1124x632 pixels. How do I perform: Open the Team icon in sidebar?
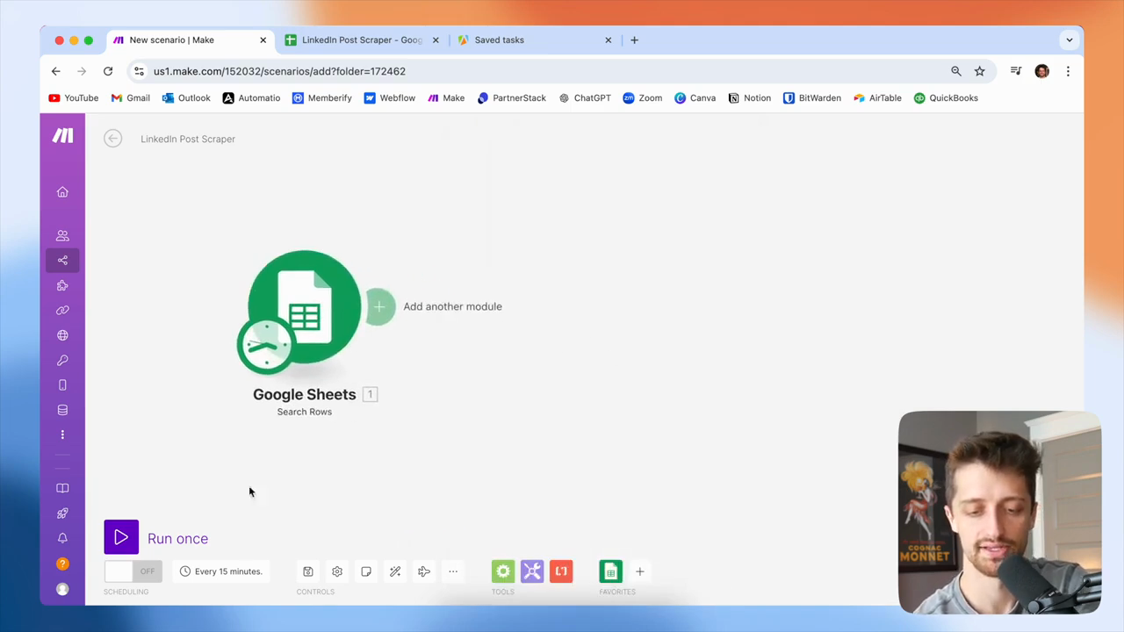[x=62, y=235]
